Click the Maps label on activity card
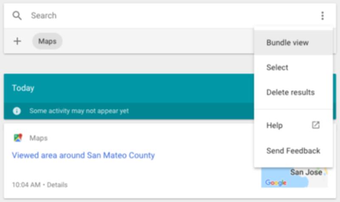Viewport: 340px width, 202px height. click(x=38, y=138)
